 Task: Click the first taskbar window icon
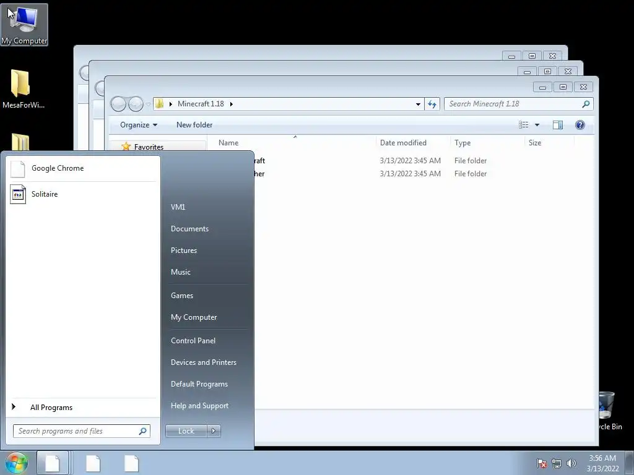53,463
